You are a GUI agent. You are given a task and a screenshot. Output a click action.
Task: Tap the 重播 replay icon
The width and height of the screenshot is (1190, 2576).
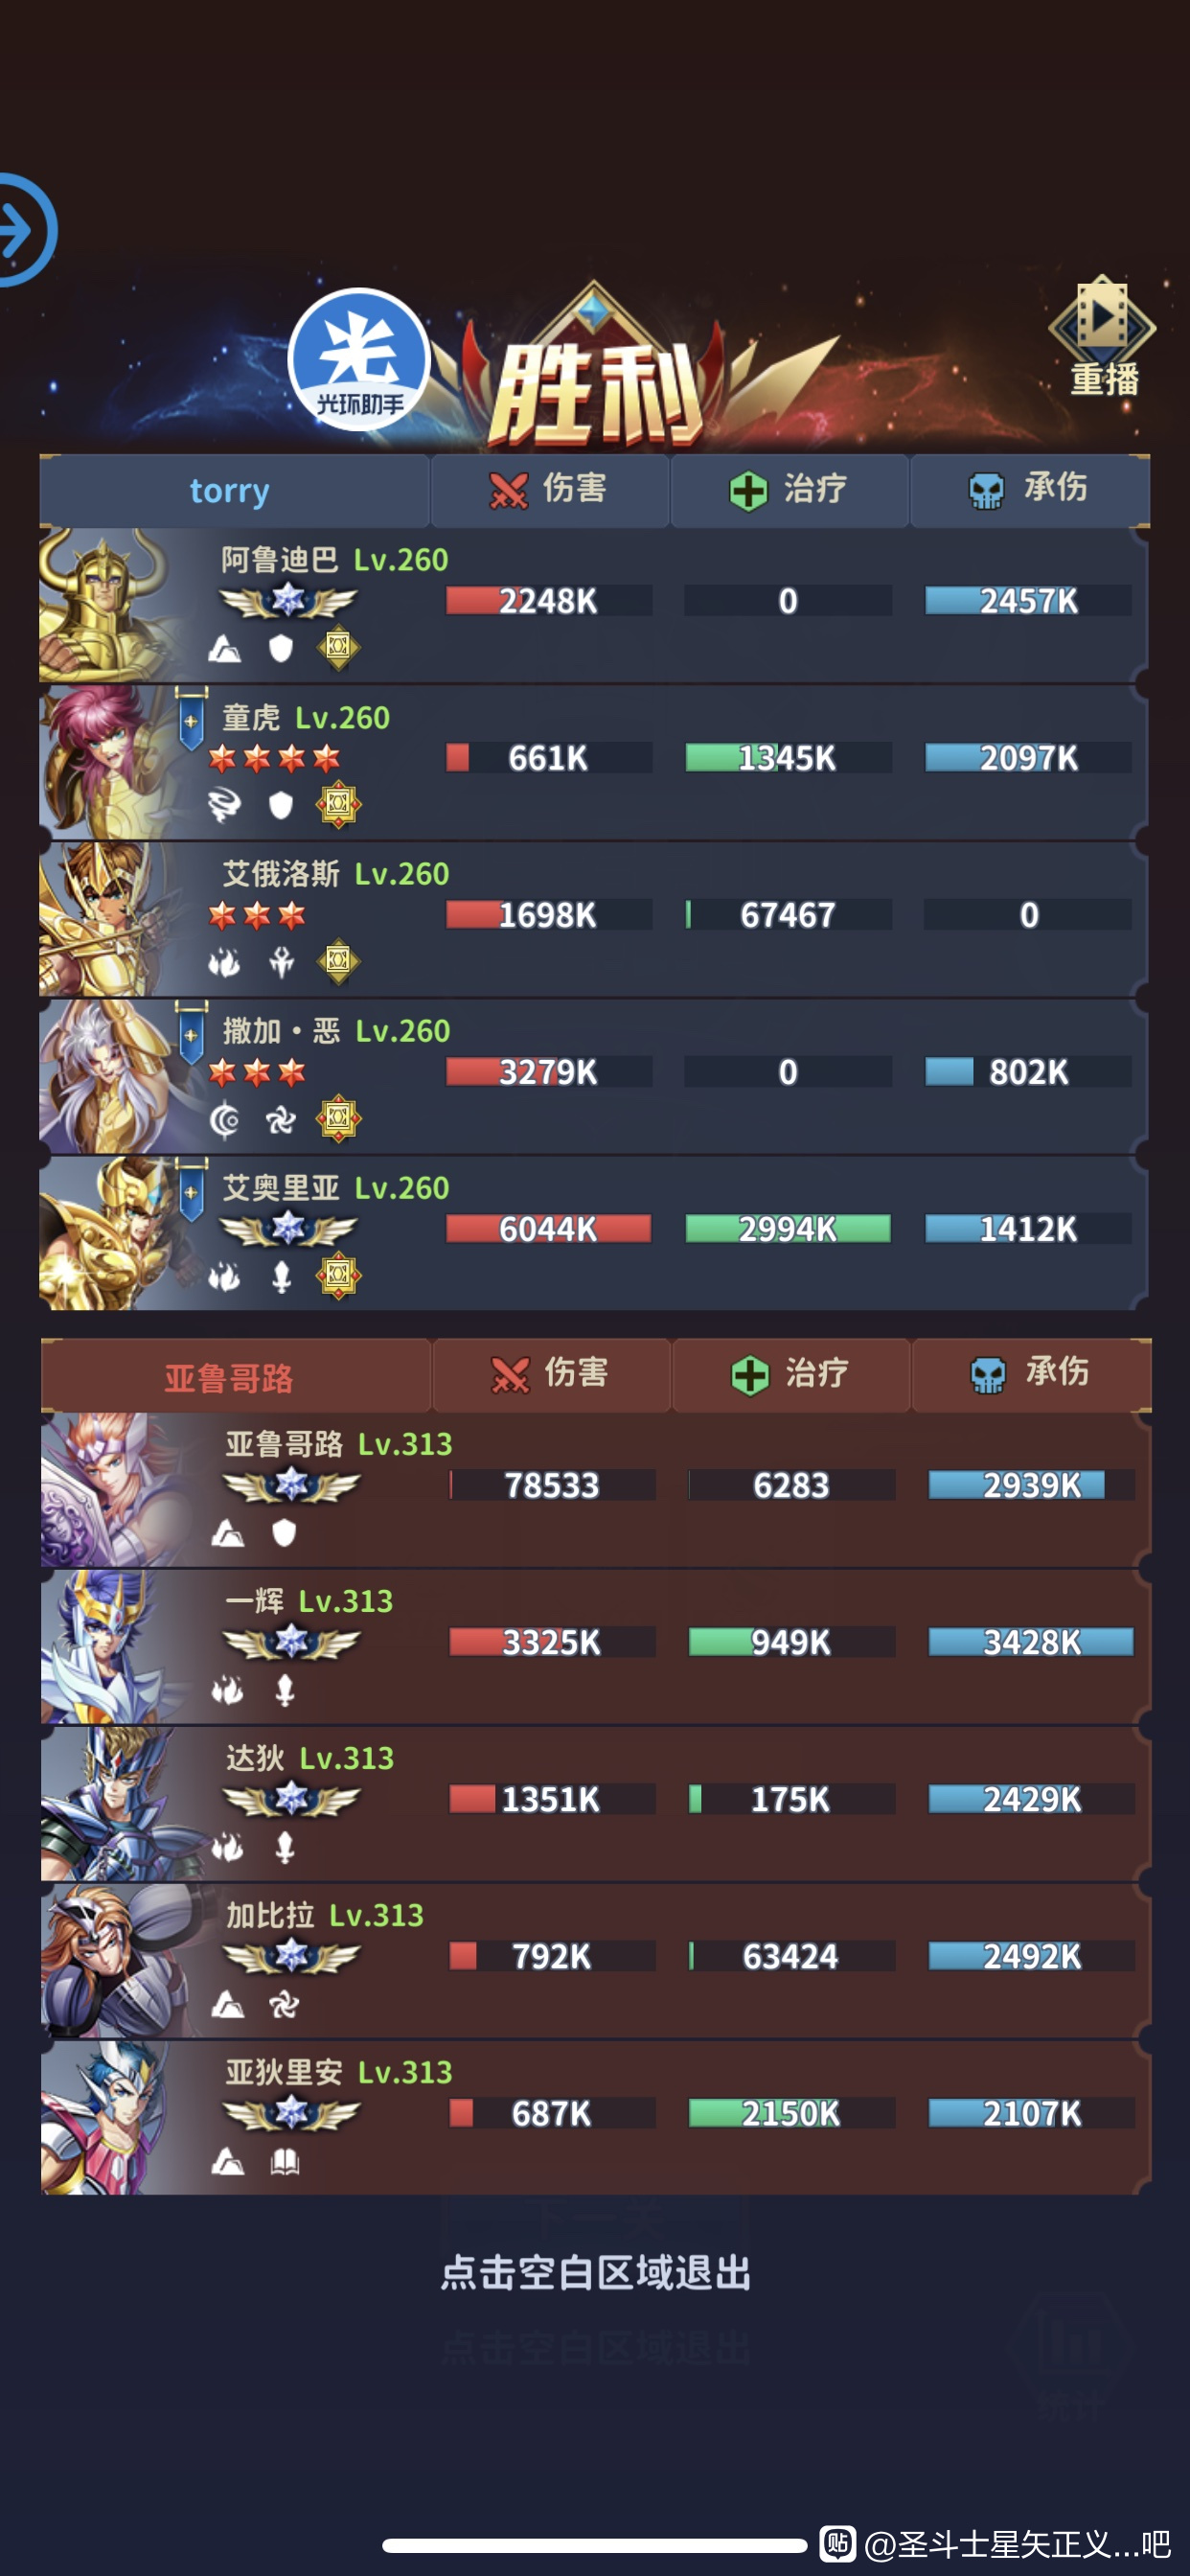click(1102, 336)
